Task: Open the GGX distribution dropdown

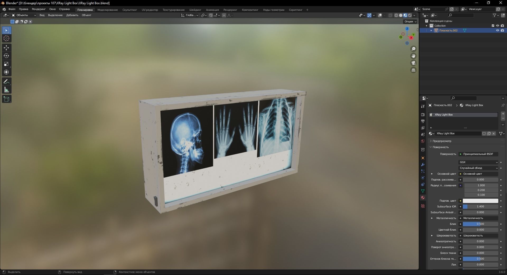Action: pyautogui.click(x=478, y=162)
